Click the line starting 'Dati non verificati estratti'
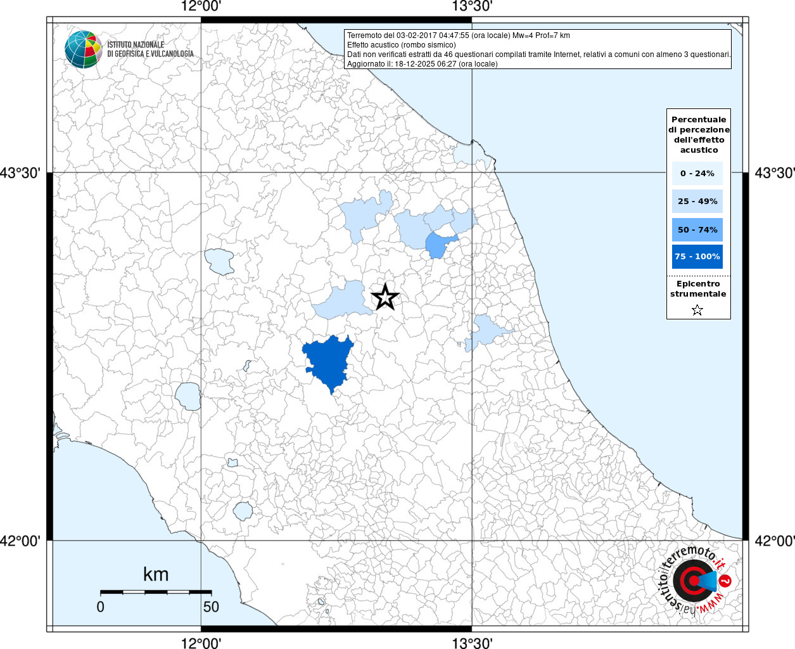Viewport: 795px width, 649px height. (539, 55)
